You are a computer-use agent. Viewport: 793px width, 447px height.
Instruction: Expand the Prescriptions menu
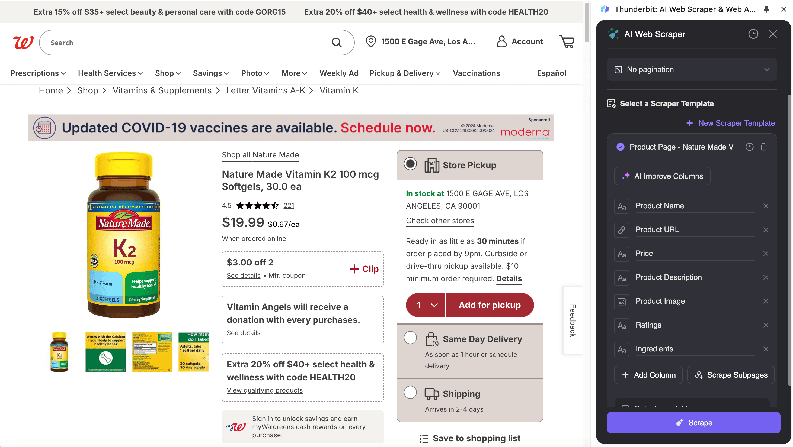coord(38,73)
